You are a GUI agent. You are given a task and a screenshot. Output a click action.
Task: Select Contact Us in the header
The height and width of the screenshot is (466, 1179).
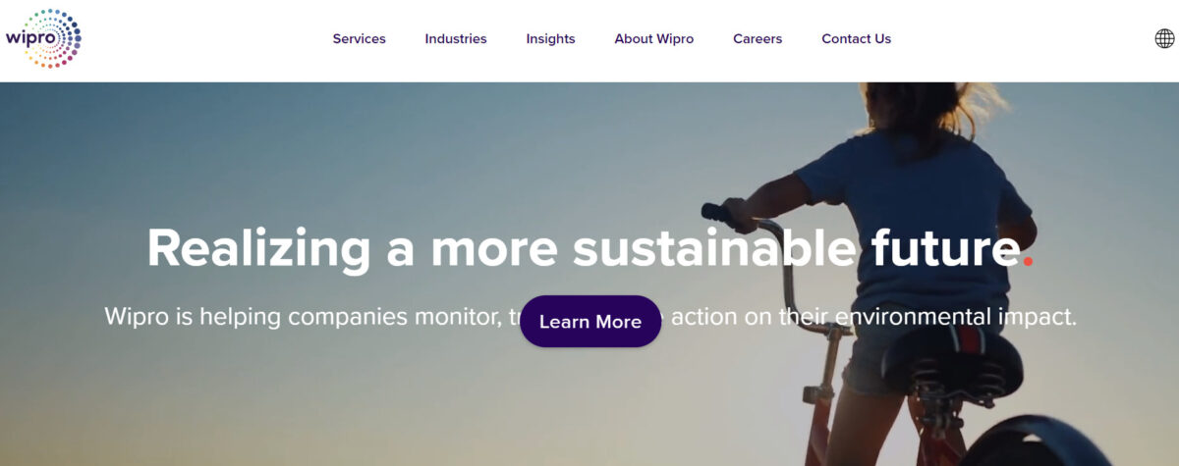tap(857, 39)
